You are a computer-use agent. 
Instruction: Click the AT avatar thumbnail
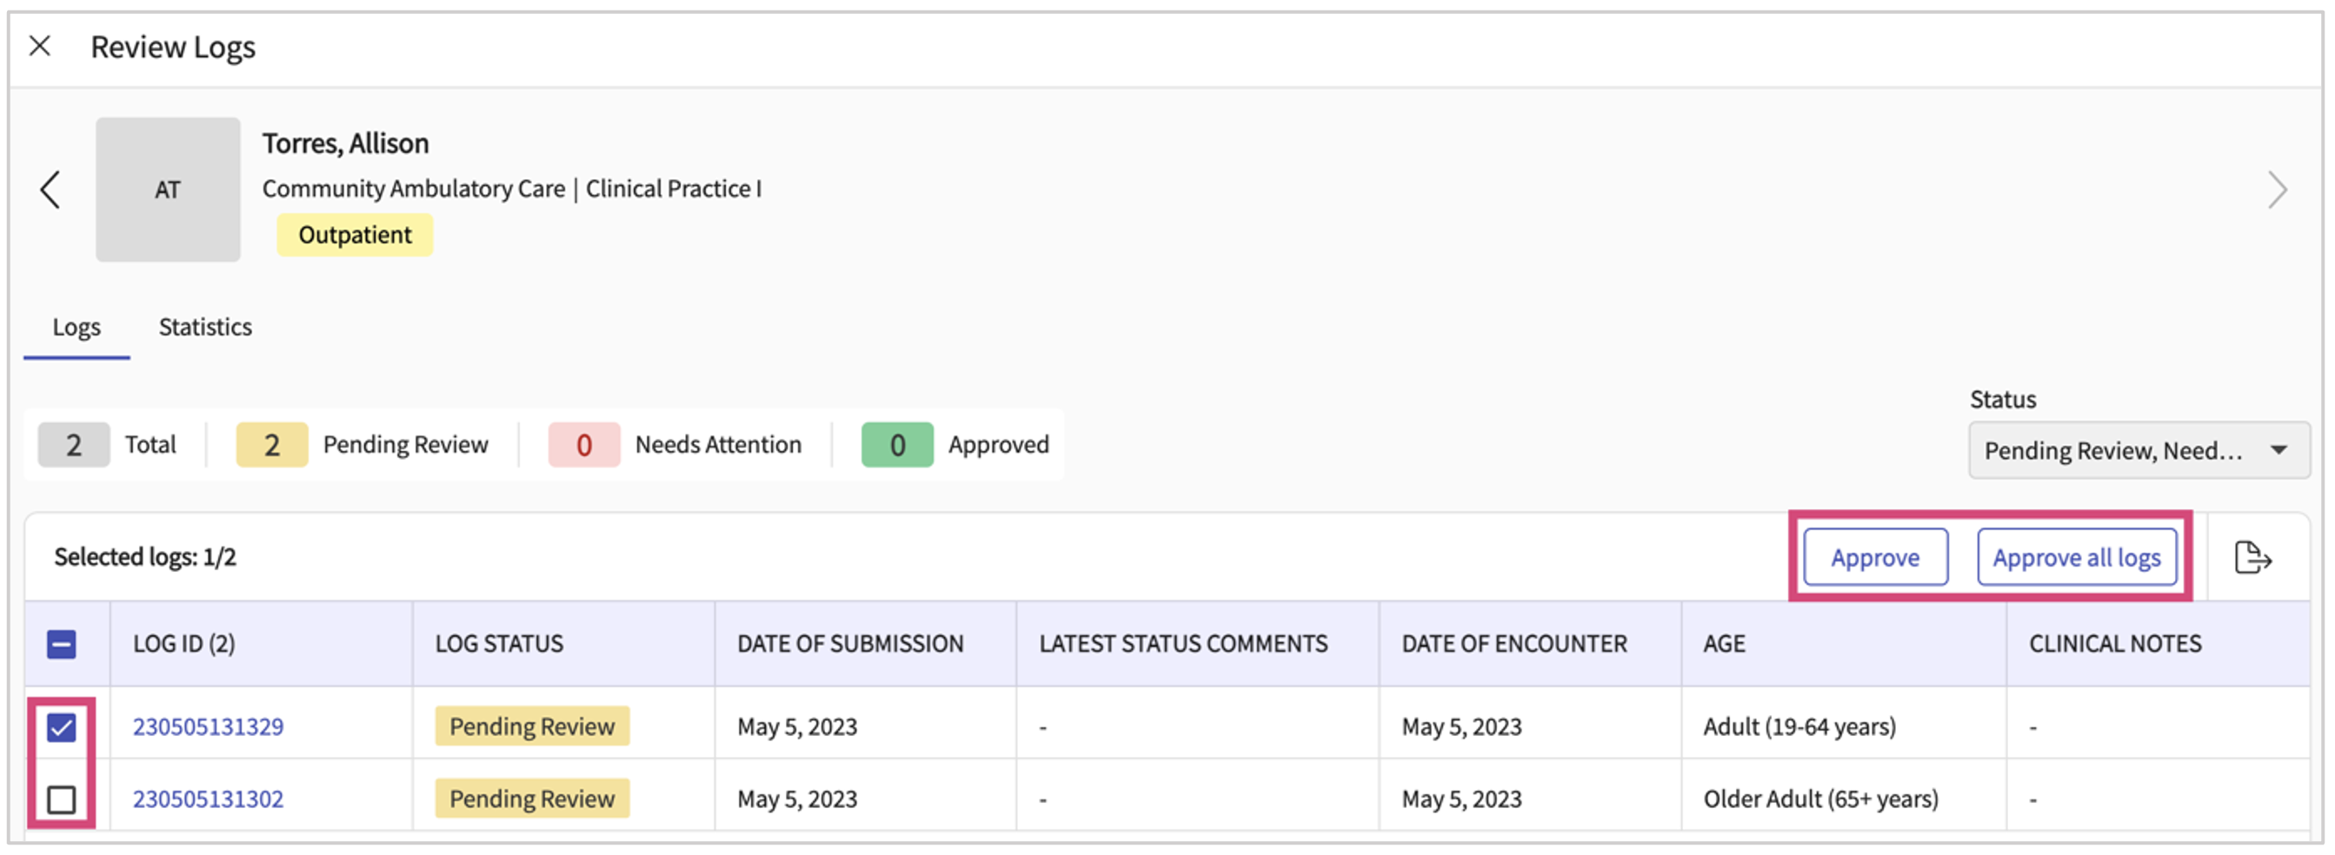tap(168, 189)
